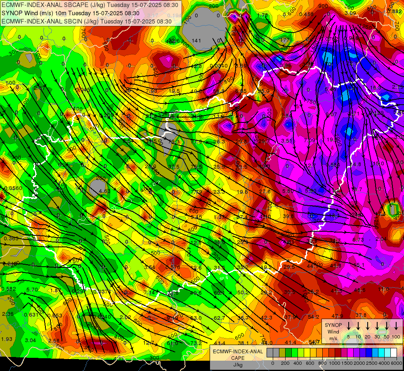Click the 10 m/s wind arrow in legend
The width and height of the screenshot is (404, 371).
pos(358,326)
